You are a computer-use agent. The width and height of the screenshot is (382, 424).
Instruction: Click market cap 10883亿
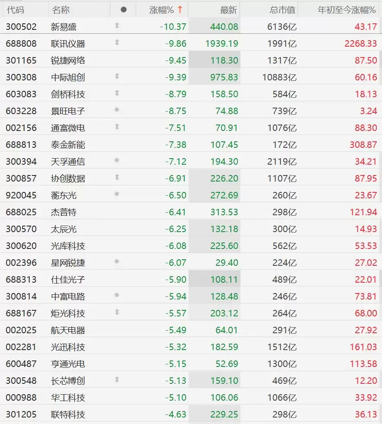click(279, 77)
